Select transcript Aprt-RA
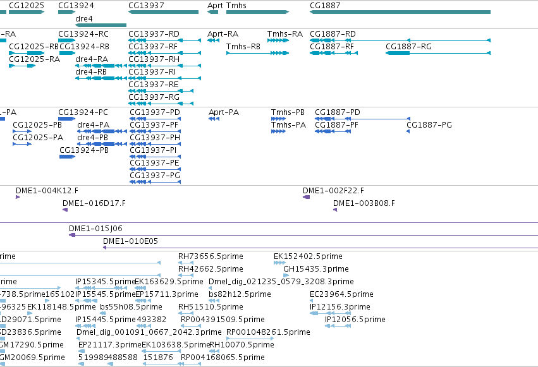Image resolution: width=538 pixels, height=367 pixels. click(x=214, y=40)
